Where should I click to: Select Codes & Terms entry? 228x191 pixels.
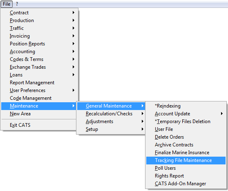pyautogui.click(x=39, y=59)
